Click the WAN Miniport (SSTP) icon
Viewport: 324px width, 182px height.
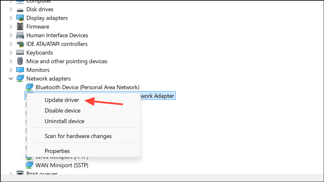[29, 165]
